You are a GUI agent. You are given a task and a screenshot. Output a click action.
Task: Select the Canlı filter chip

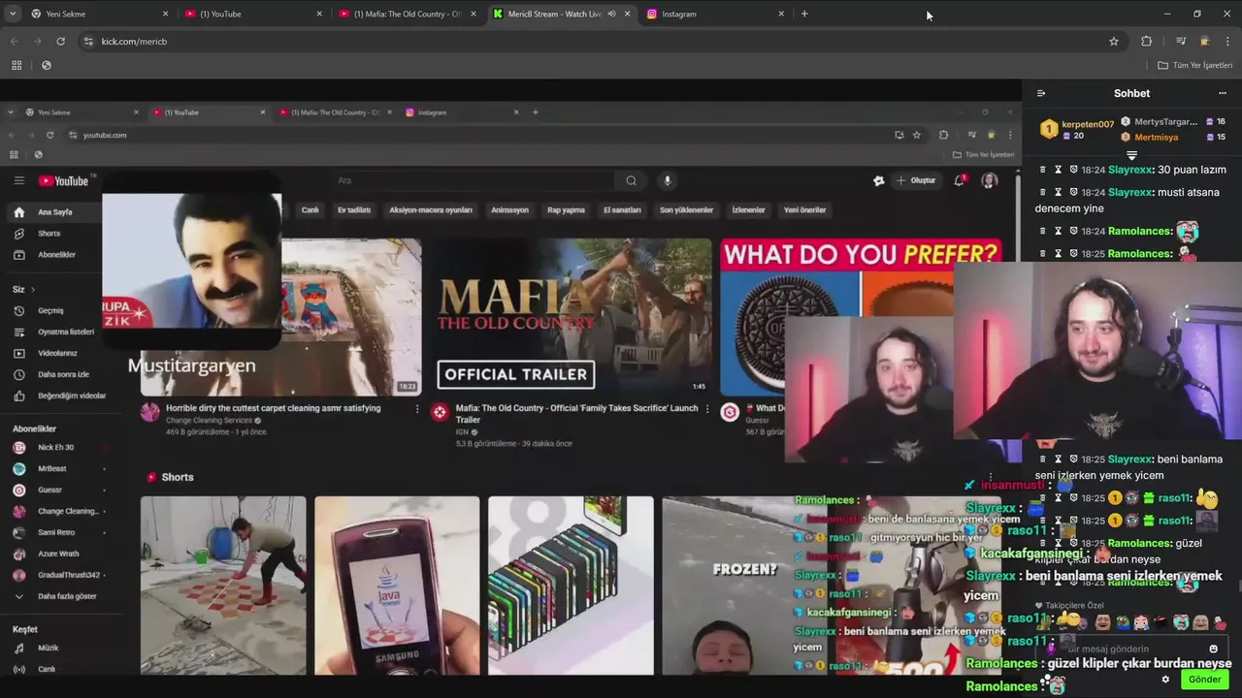coord(310,209)
